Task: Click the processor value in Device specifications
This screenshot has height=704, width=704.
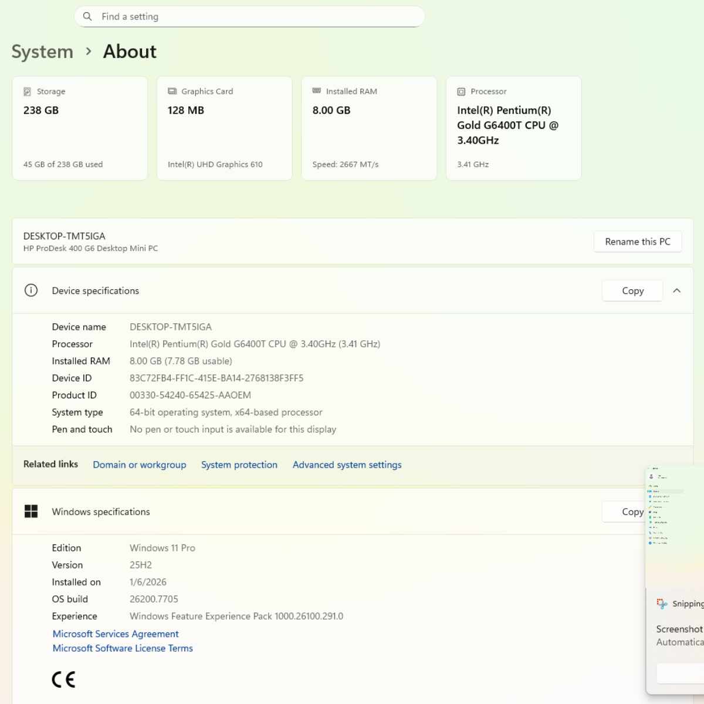Action: click(255, 344)
